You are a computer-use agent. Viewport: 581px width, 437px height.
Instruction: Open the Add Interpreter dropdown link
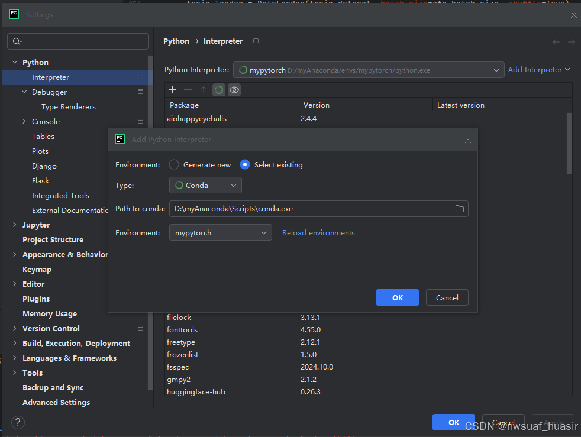(x=539, y=70)
